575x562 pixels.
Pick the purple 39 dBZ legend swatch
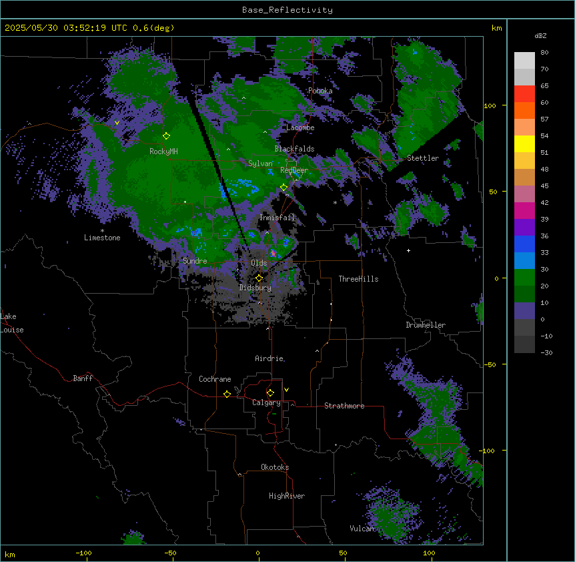(524, 227)
